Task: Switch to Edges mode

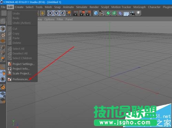Action: tap(3, 53)
